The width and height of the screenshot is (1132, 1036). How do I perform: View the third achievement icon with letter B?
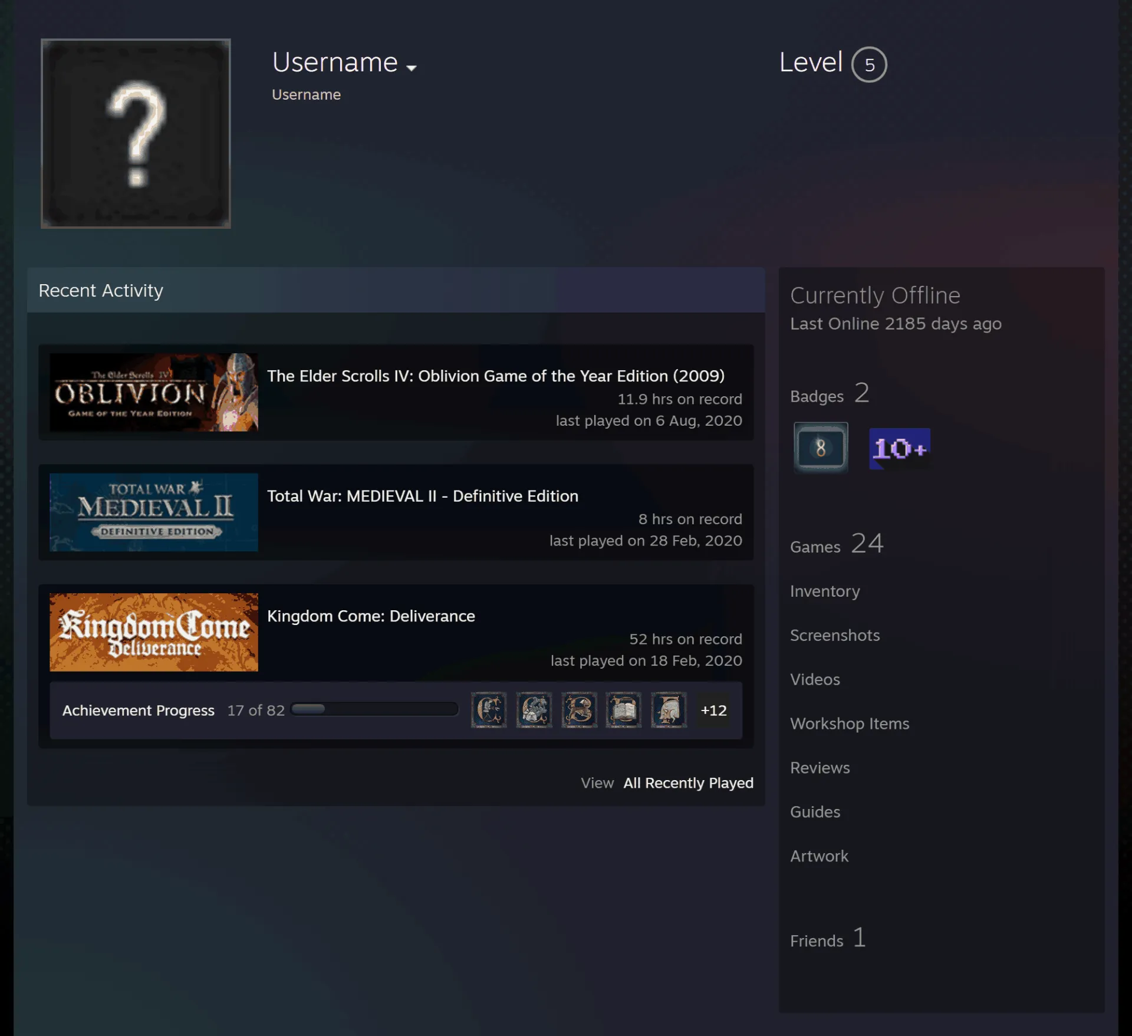(x=579, y=710)
